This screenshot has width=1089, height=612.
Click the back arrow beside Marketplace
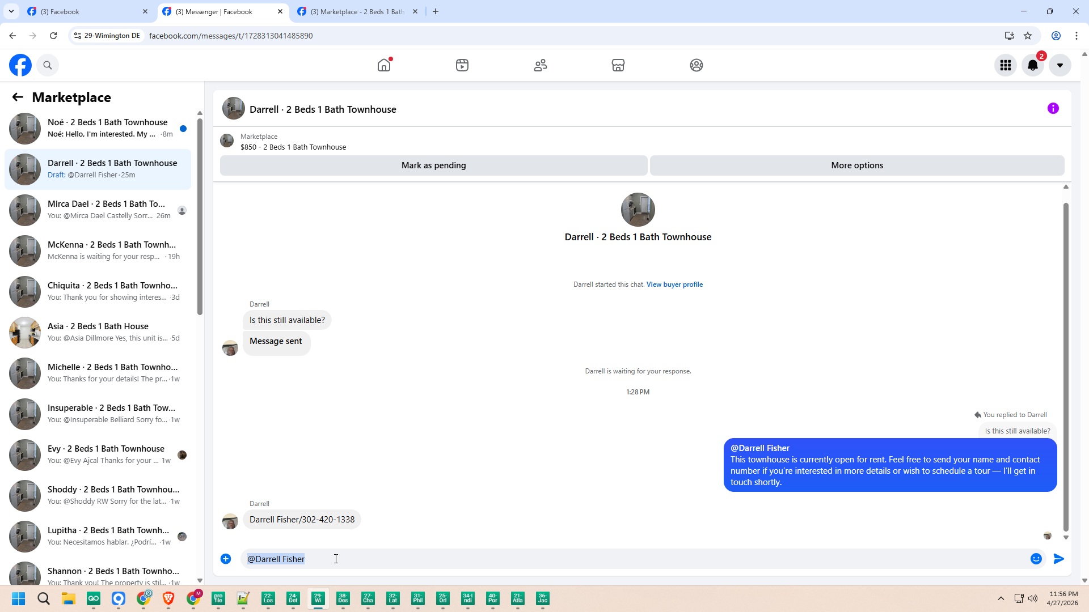18,97
